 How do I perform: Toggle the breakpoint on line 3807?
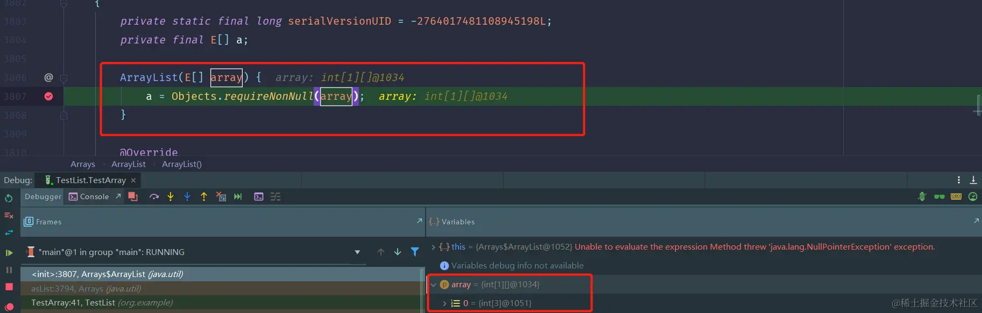tap(48, 96)
